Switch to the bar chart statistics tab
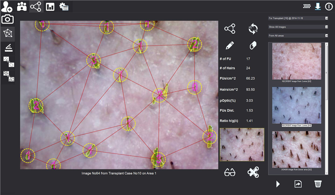The image size is (335, 195). point(50,7)
